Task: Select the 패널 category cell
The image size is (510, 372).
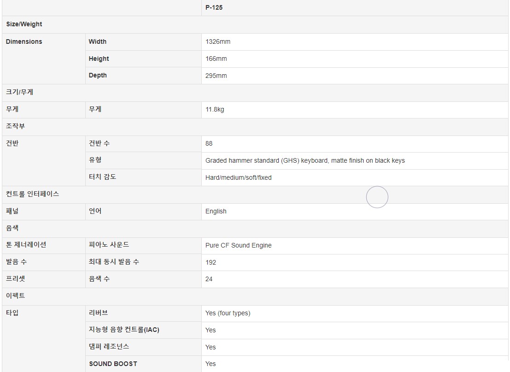Action: (44, 212)
